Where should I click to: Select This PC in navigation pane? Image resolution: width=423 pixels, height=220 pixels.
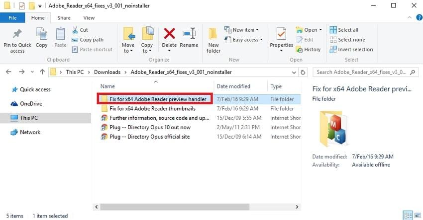pos(45,118)
